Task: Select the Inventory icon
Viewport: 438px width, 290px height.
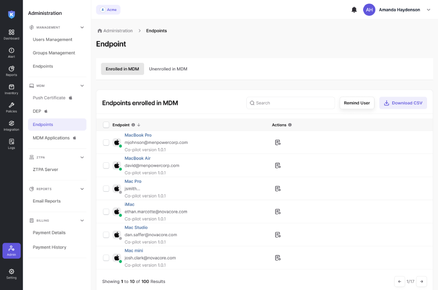Action: pyautogui.click(x=11, y=87)
